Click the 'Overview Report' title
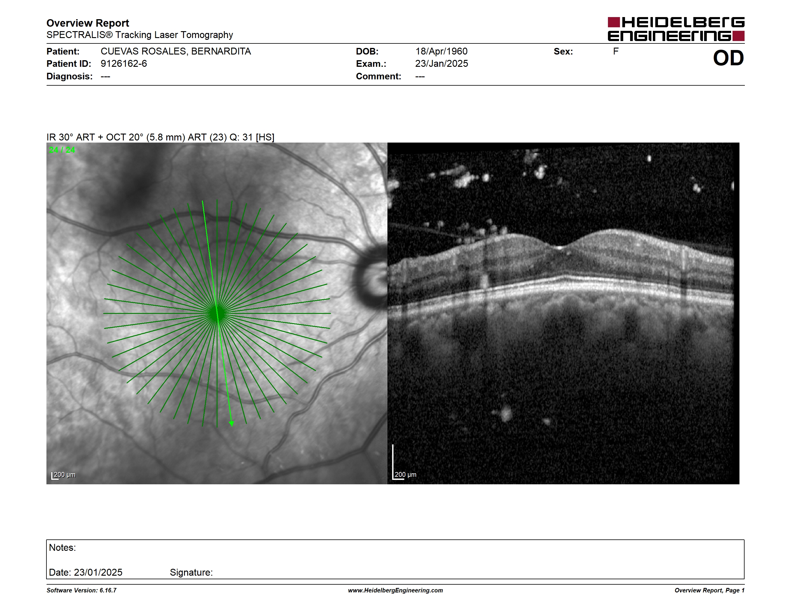The width and height of the screenshot is (791, 611). [88, 23]
